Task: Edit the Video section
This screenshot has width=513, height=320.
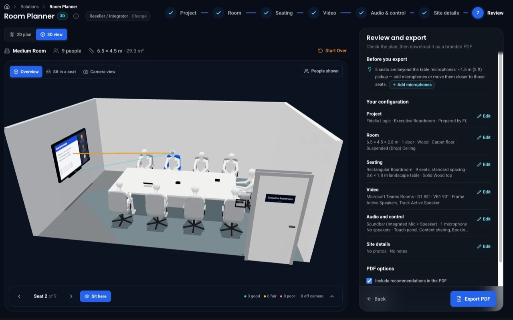Action: pyautogui.click(x=484, y=192)
